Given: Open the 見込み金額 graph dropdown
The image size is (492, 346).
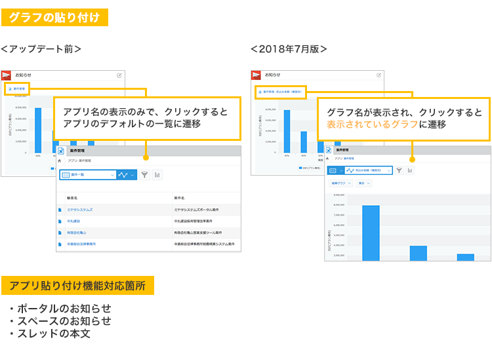Looking at the screenshot, I should (x=370, y=170).
